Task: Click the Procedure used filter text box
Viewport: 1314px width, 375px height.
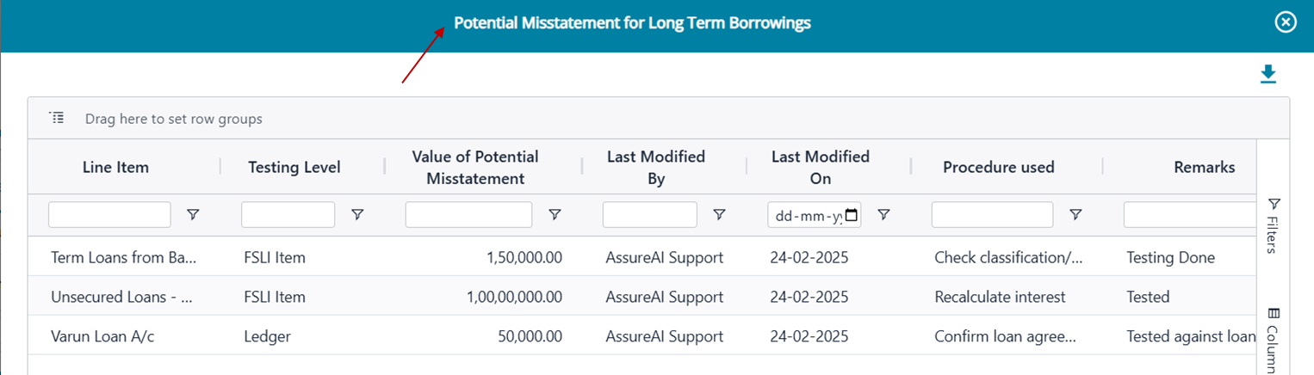Action: pyautogui.click(x=992, y=215)
